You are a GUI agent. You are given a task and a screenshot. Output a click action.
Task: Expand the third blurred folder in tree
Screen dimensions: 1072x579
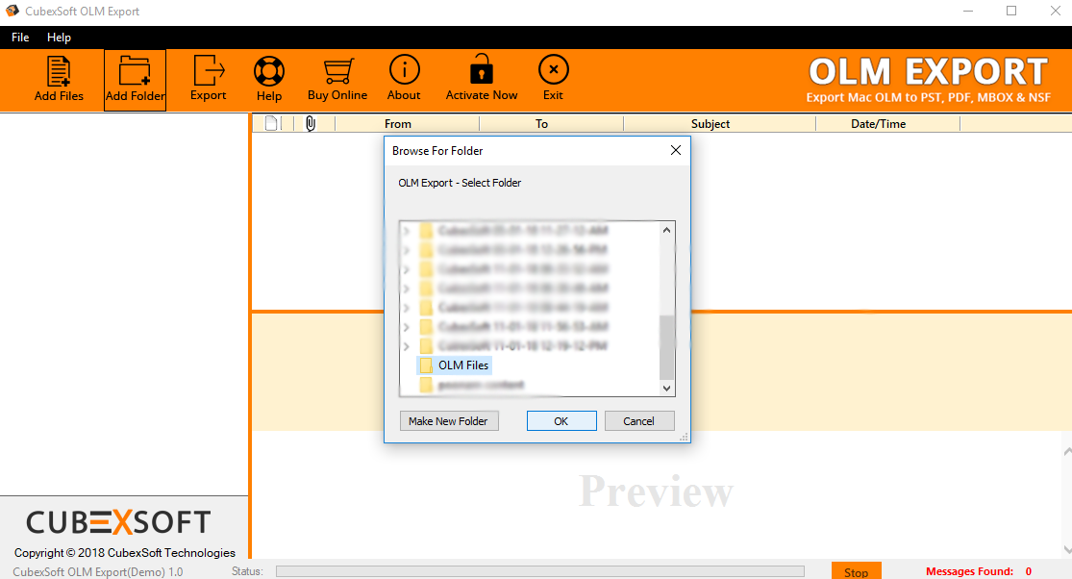[406, 269]
